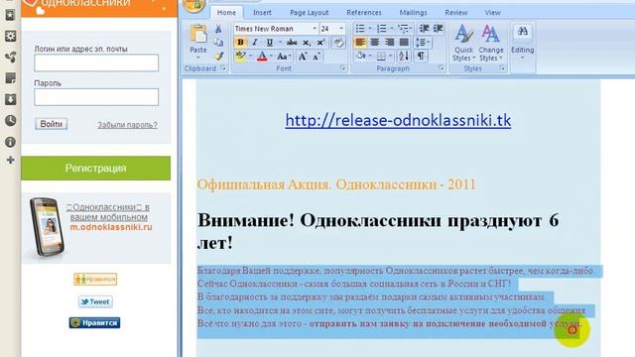
Task: Open the Change Styles menu
Action: tap(491, 43)
